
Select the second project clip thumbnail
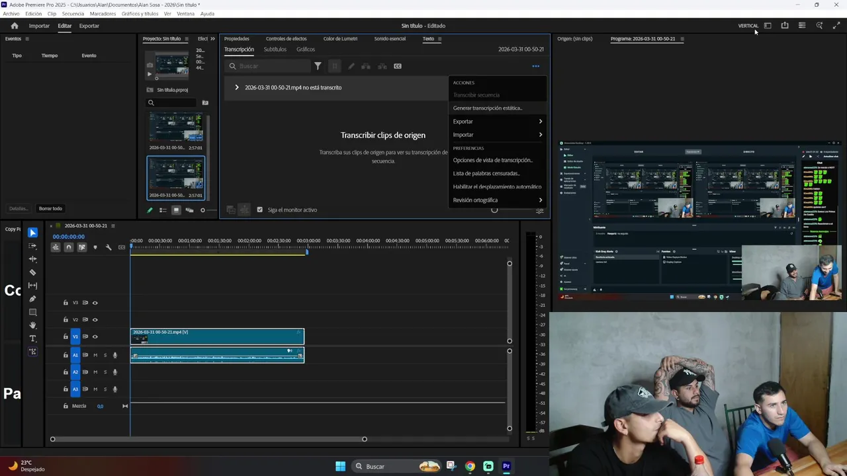(x=175, y=177)
